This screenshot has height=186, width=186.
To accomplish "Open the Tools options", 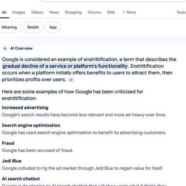I will (x=181, y=12).
